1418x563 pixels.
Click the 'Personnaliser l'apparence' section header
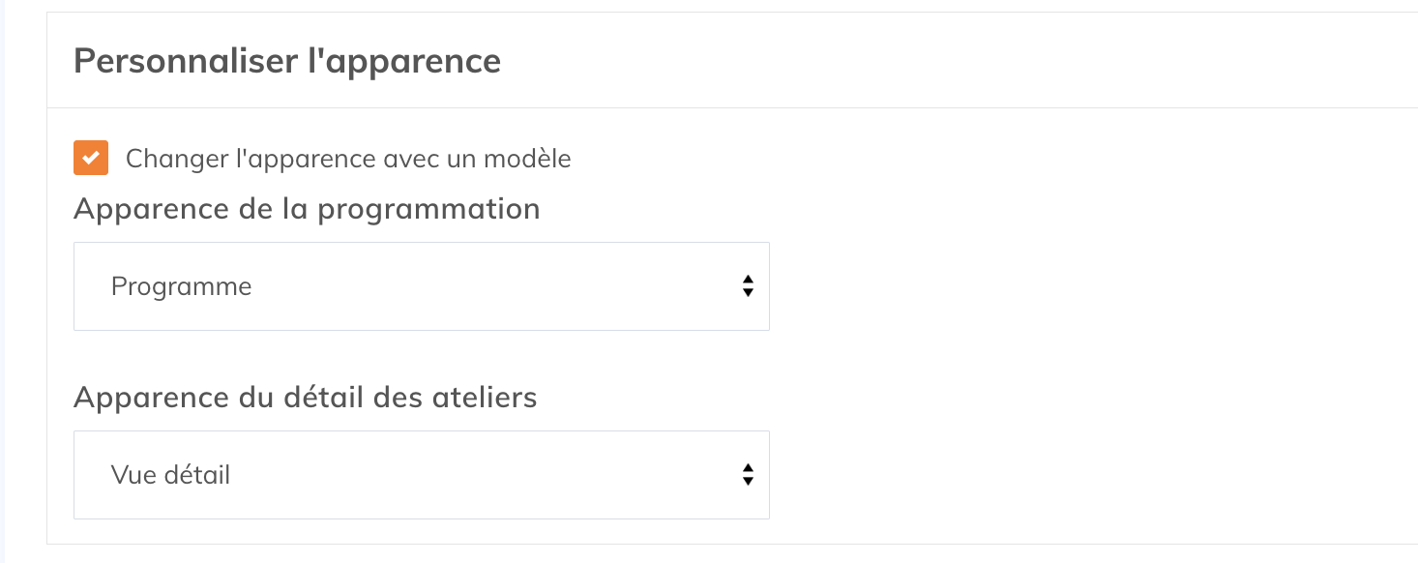(x=287, y=60)
